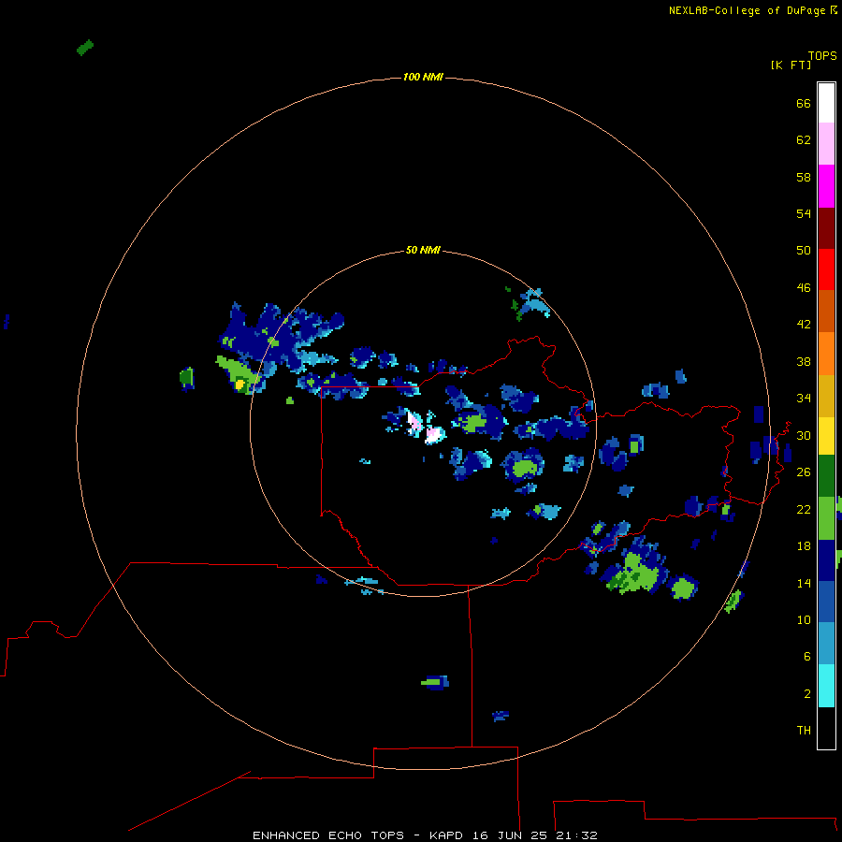
Task: Click the dark green 26 kft legend swatch
Action: pos(826,476)
